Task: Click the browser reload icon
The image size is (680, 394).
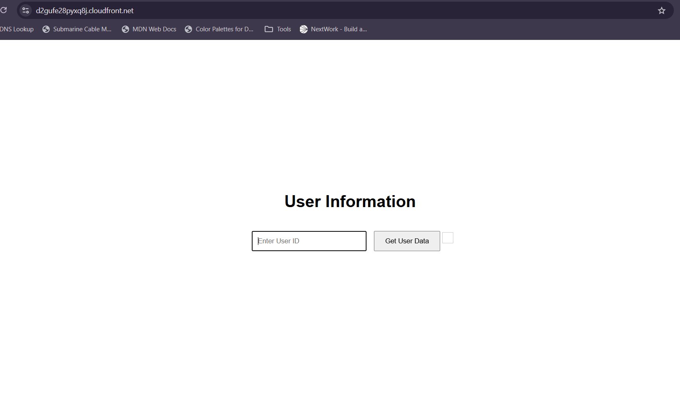Action: 4,10
